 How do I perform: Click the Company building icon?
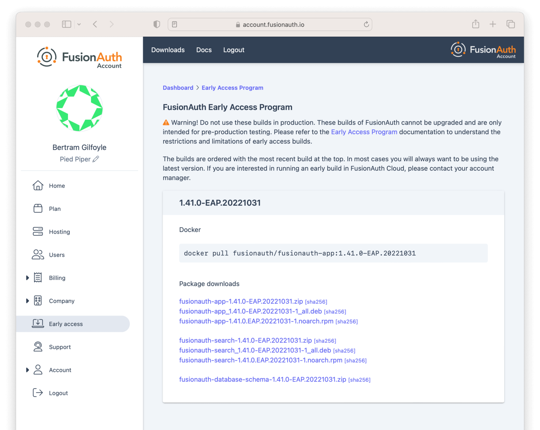pos(38,300)
